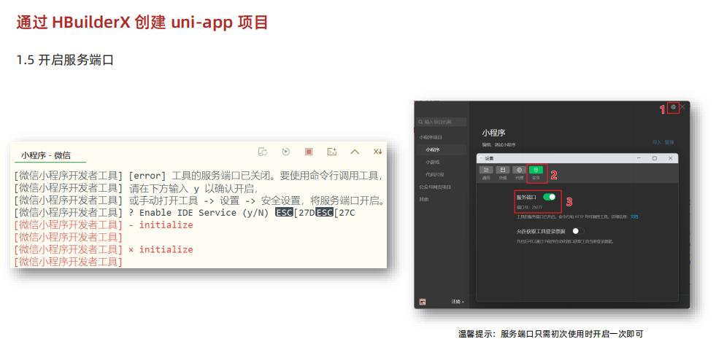Open the 代理 settings tab
Image resolution: width=716 pixels, height=347 pixels.
519,173
